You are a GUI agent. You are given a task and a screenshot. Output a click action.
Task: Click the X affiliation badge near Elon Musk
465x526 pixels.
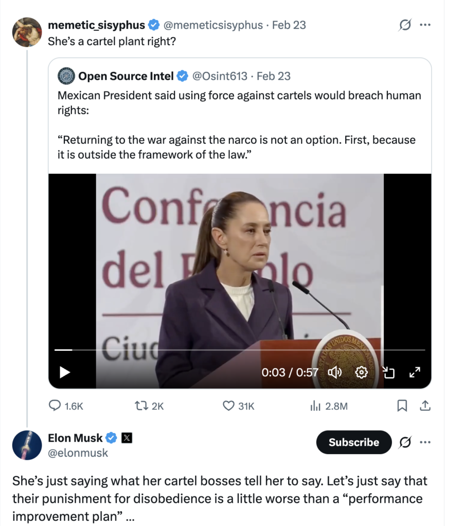tap(127, 438)
